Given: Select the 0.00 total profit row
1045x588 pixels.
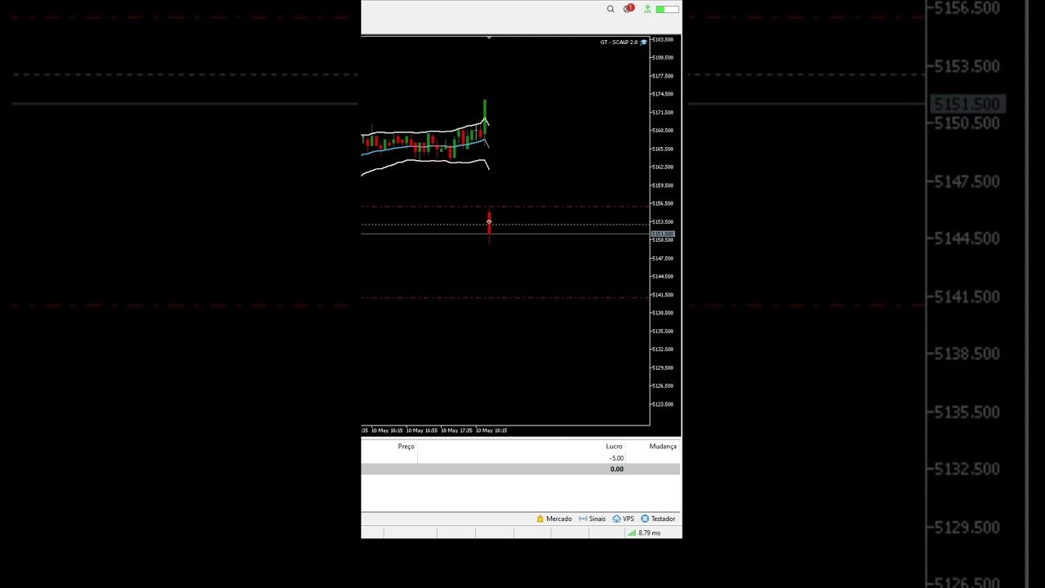Looking at the screenshot, I should [521, 469].
